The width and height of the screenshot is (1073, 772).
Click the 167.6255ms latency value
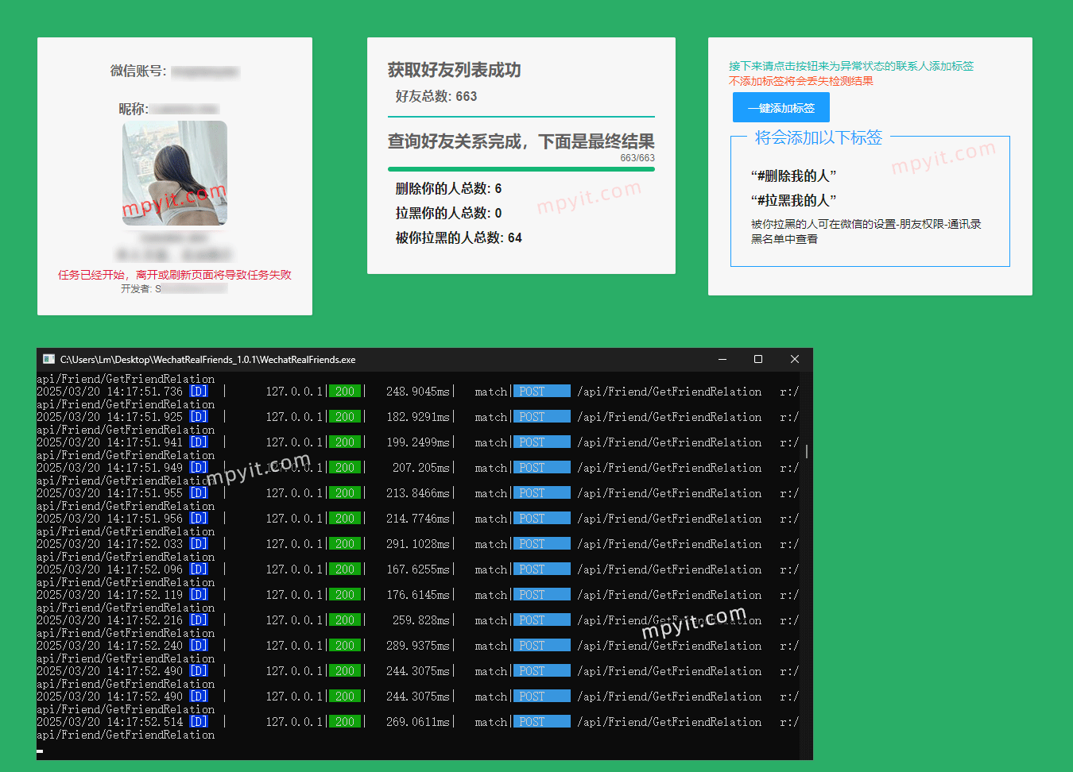coord(418,569)
